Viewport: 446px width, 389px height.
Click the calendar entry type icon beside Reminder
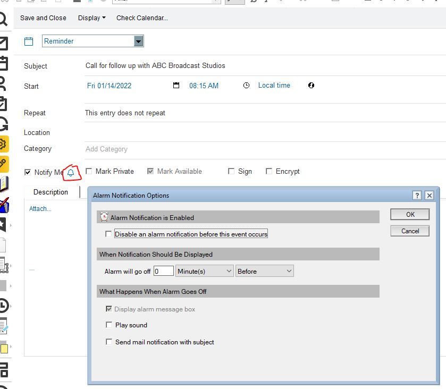point(29,41)
